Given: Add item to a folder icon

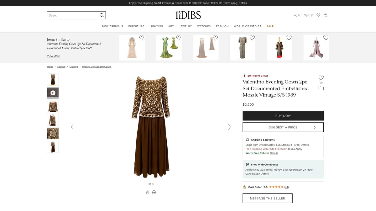Looking at the screenshot, I should [321, 88].
